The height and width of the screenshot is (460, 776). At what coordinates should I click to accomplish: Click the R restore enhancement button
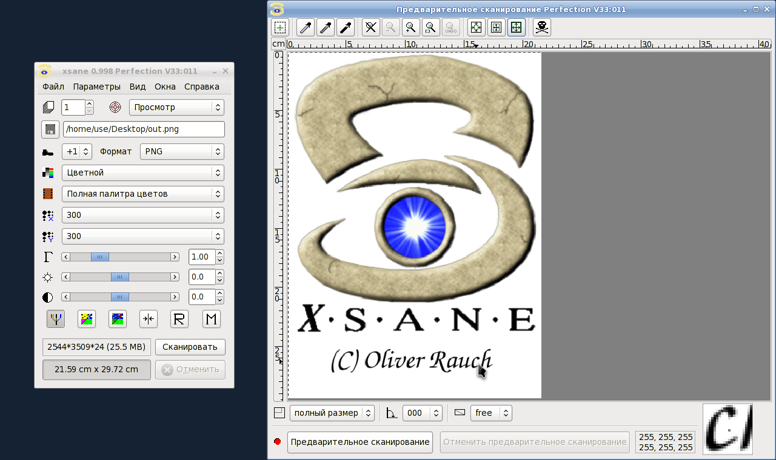click(x=179, y=319)
